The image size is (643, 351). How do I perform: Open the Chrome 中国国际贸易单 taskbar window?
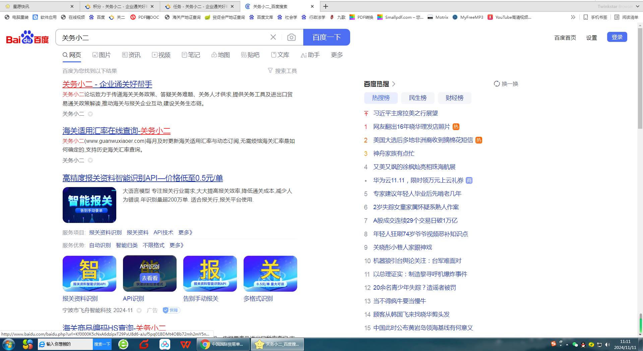pos(223,344)
